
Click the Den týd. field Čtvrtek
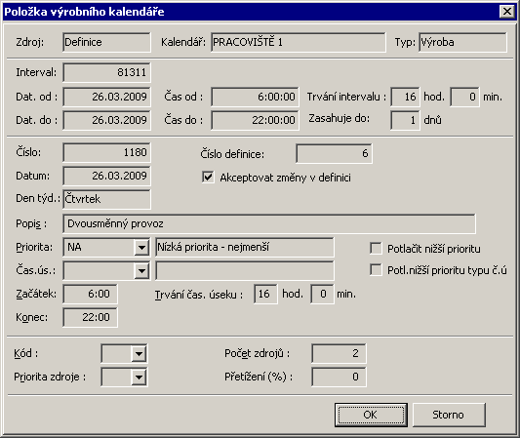tap(106, 199)
